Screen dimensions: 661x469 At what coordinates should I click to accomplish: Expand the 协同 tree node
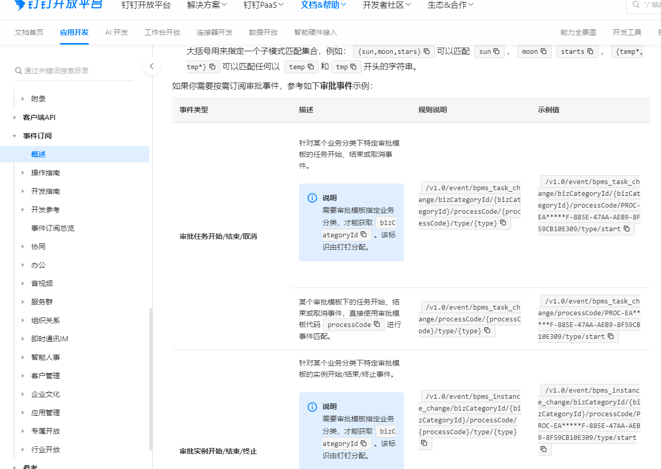click(x=23, y=247)
